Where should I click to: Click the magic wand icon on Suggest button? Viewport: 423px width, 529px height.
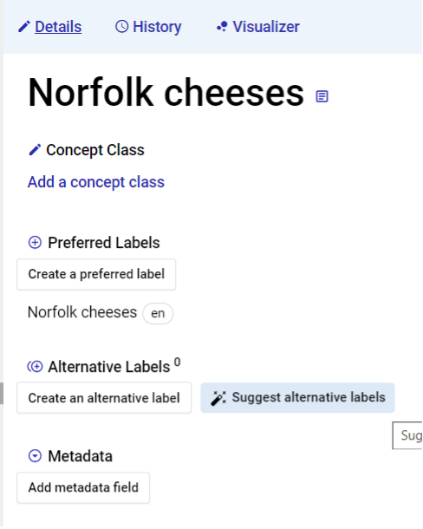[218, 398]
